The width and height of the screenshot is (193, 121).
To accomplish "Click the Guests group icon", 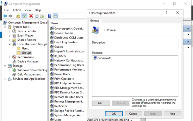I will pos(52,46).
